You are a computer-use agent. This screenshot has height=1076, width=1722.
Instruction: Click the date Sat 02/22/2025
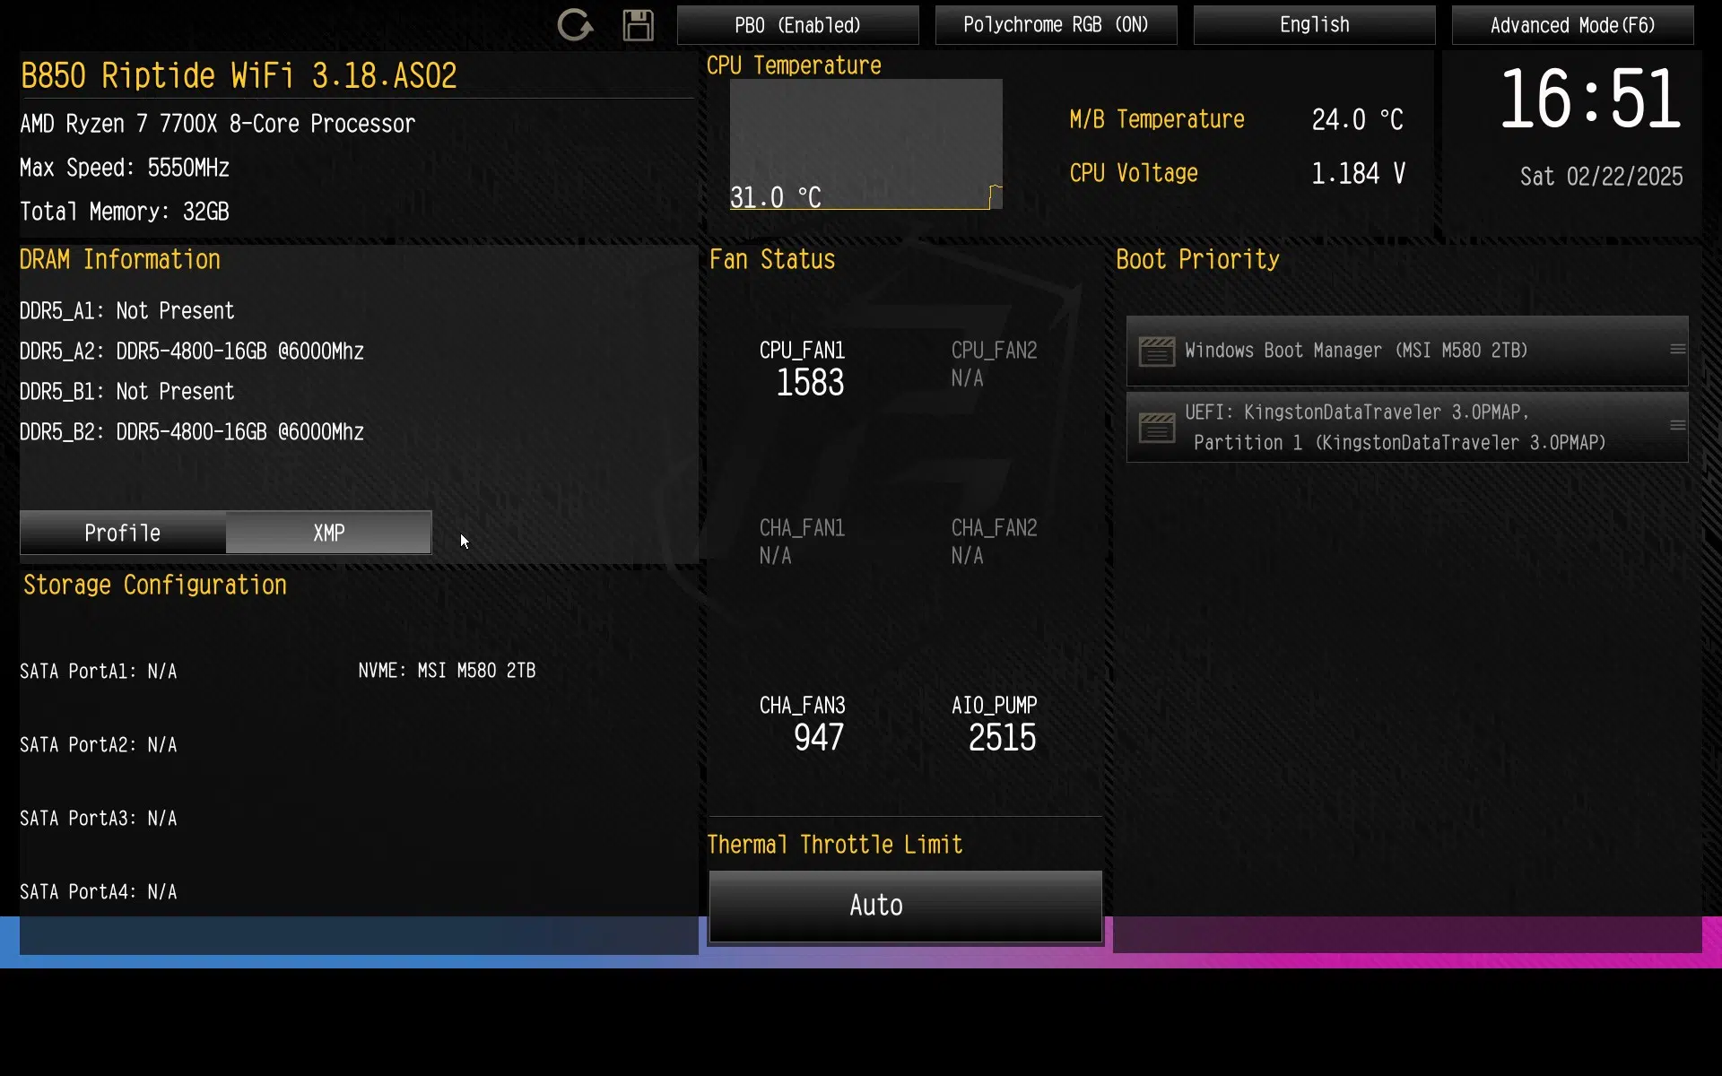pos(1601,177)
